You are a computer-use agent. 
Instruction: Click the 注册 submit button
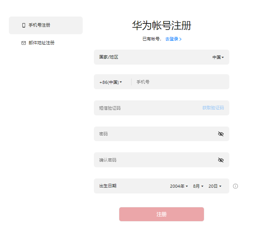tap(162, 214)
